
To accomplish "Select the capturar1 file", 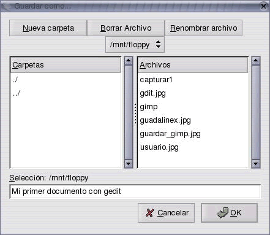I will pos(193,80).
